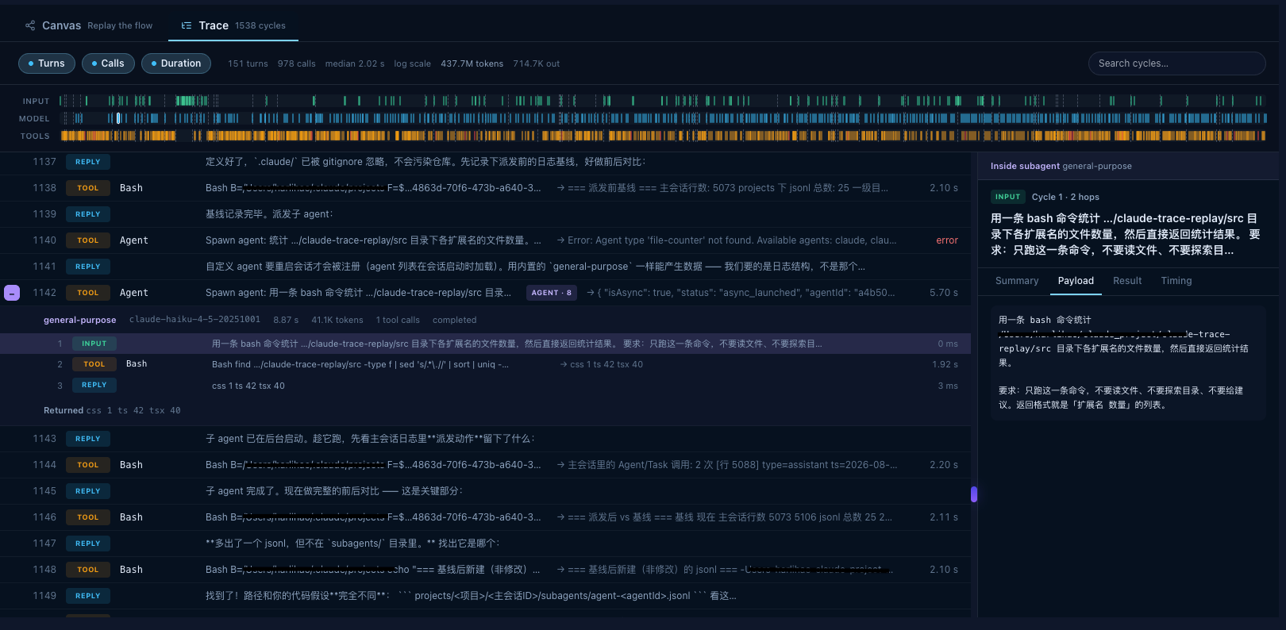Click the median 2.02 s statistic
Screen dimensions: 1286x630
click(354, 63)
